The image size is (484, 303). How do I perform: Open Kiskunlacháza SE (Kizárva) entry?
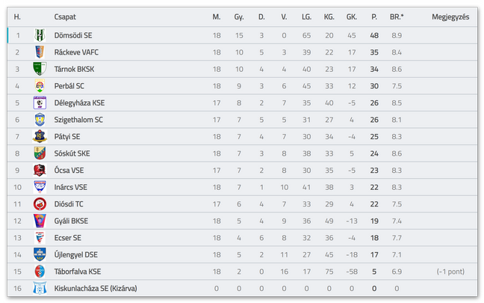tap(96, 289)
